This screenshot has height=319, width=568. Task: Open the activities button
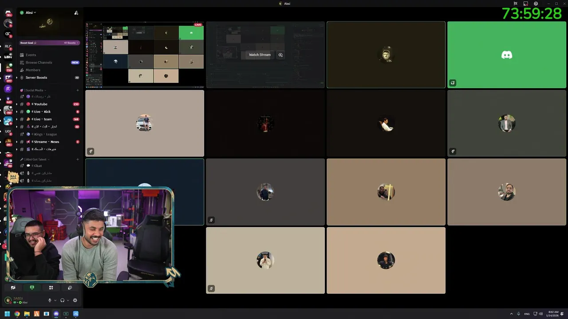click(x=51, y=288)
